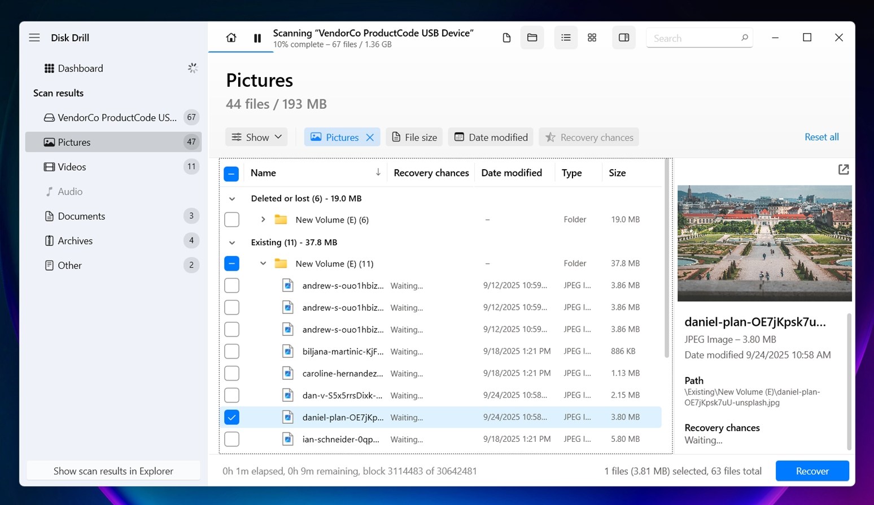Viewport: 874px width, 505px height.
Task: Remove the Pictures filter chip
Action: coord(370,138)
